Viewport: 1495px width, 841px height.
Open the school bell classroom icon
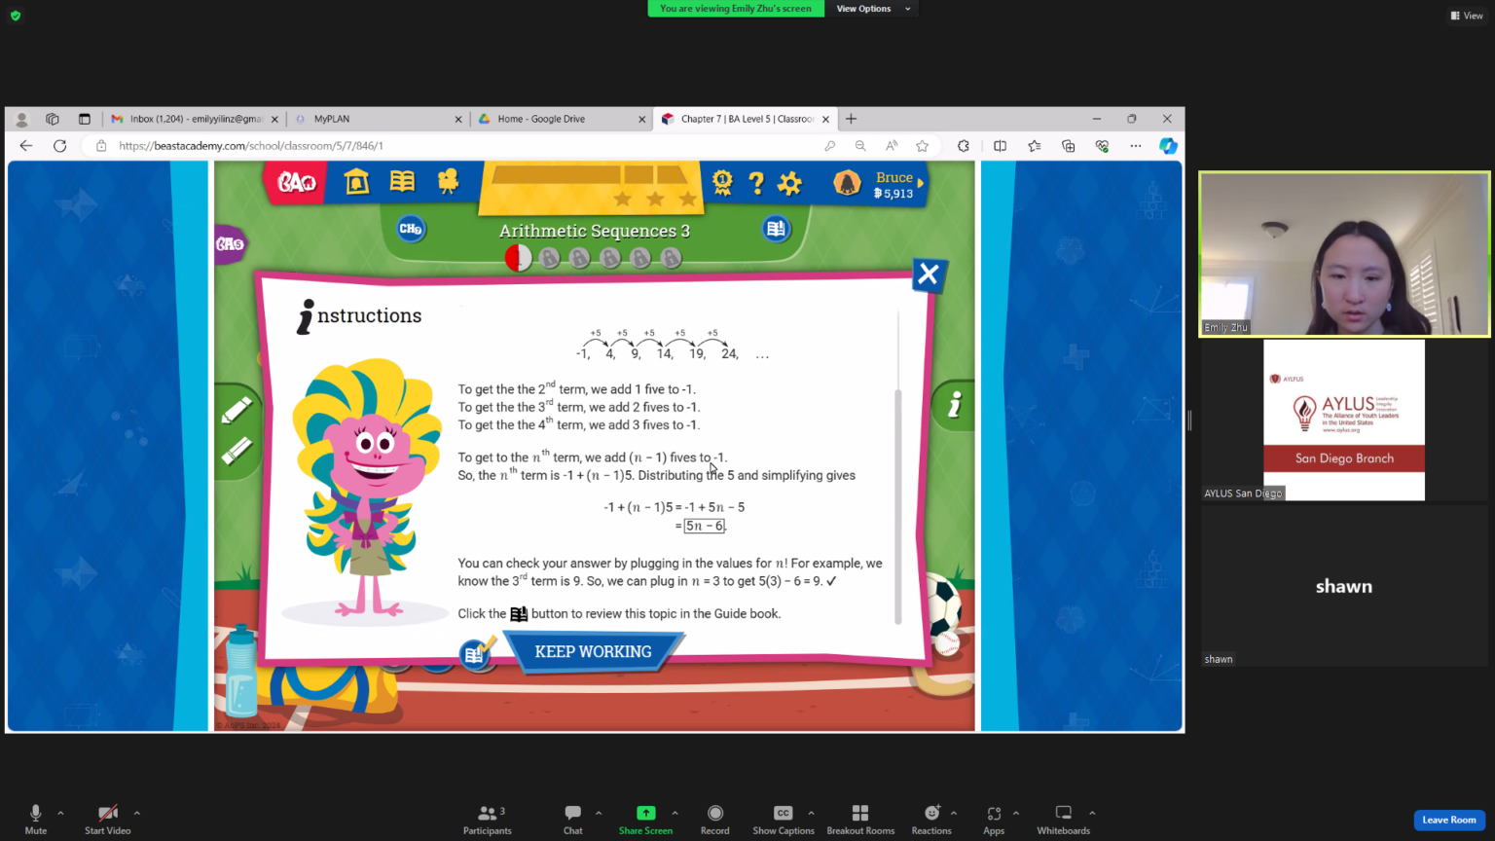357,182
